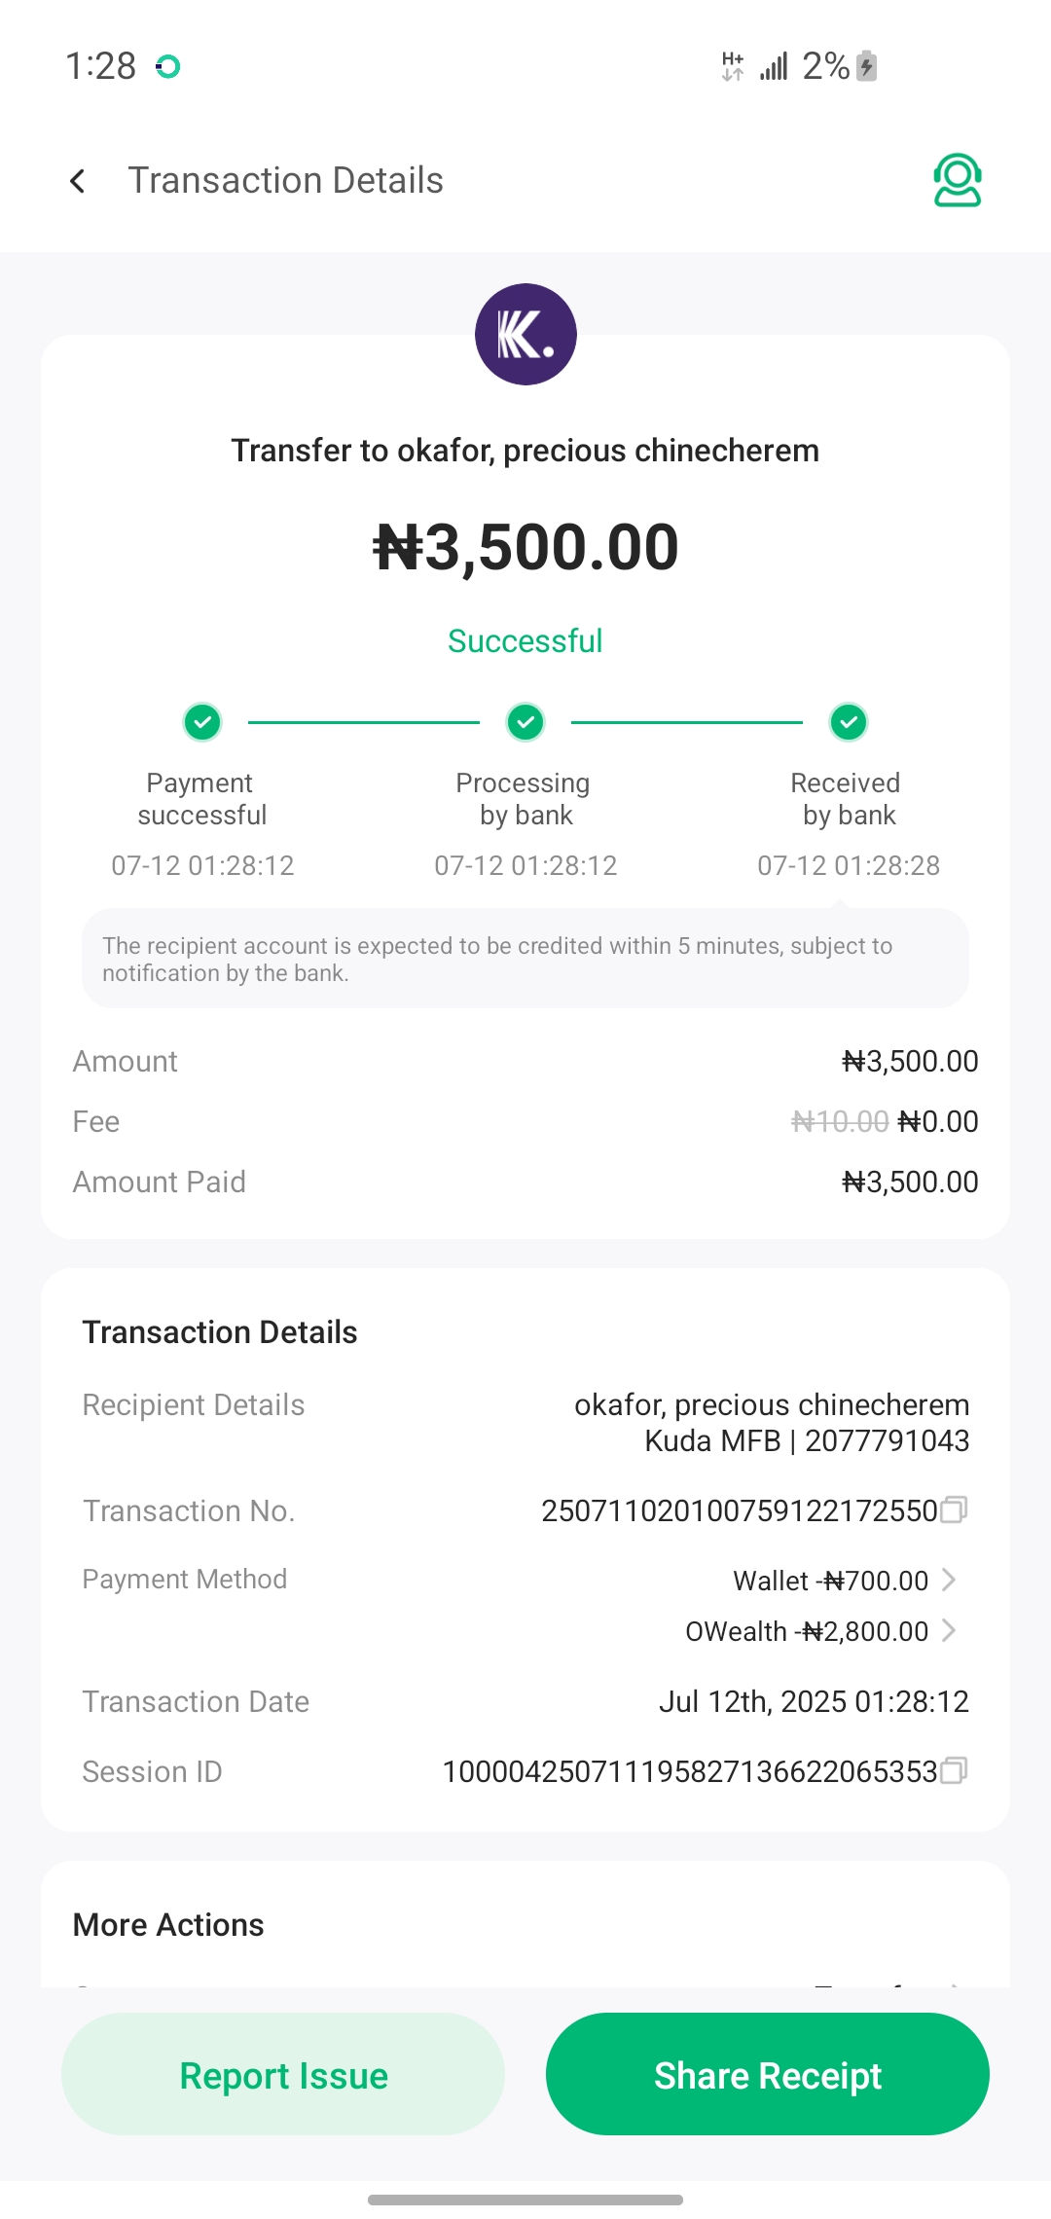
Task: Tap the Kuda bank logo
Action: (525, 334)
